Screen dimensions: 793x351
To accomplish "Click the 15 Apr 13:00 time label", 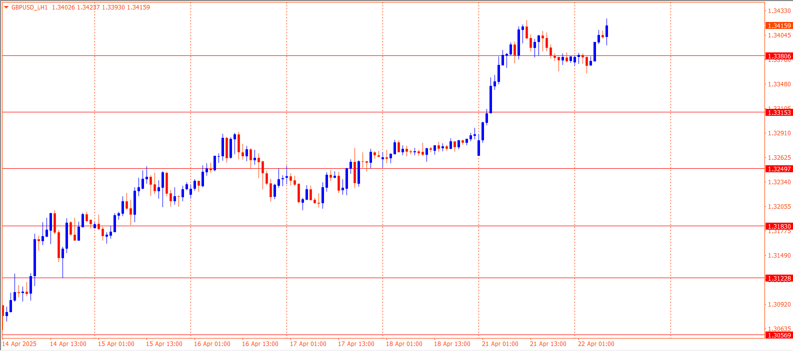I will [x=164, y=344].
